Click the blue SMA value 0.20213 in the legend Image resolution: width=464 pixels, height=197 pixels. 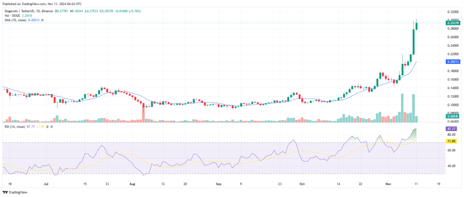pos(34,19)
